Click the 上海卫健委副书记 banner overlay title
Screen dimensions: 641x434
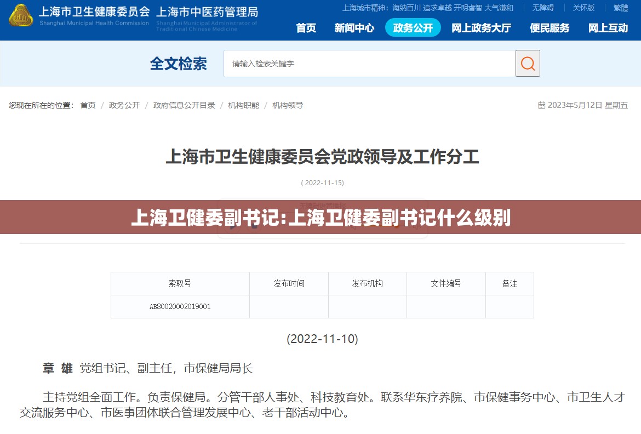pyautogui.click(x=321, y=218)
